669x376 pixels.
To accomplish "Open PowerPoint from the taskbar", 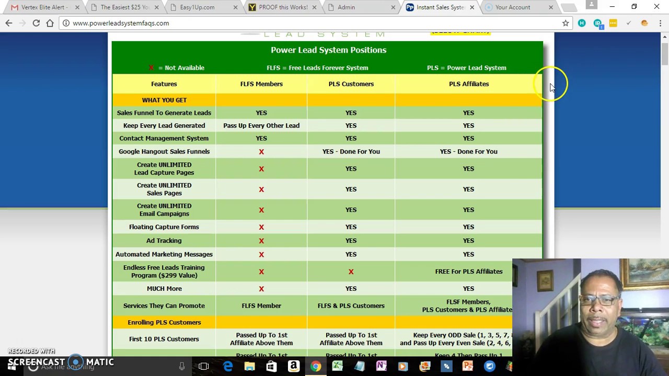I will click(468, 367).
